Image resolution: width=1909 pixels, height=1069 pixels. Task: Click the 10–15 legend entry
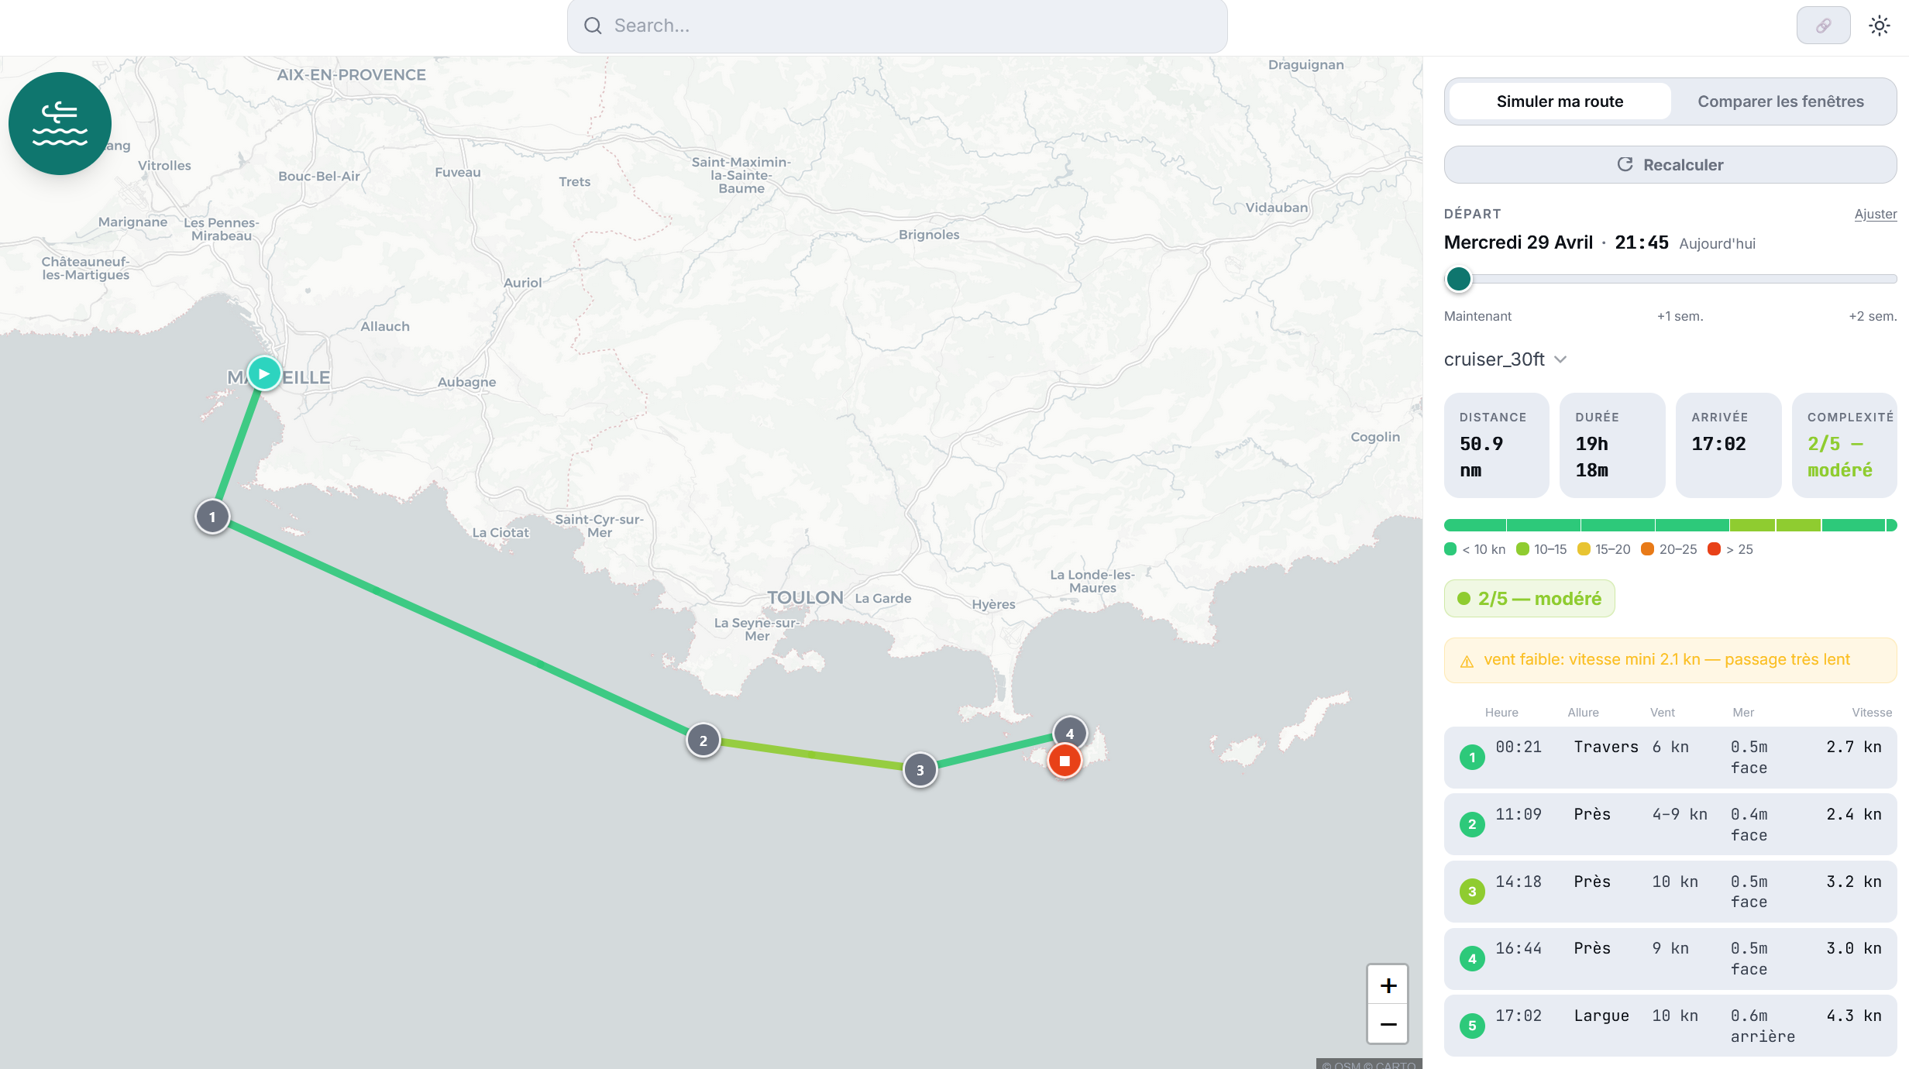[1541, 549]
